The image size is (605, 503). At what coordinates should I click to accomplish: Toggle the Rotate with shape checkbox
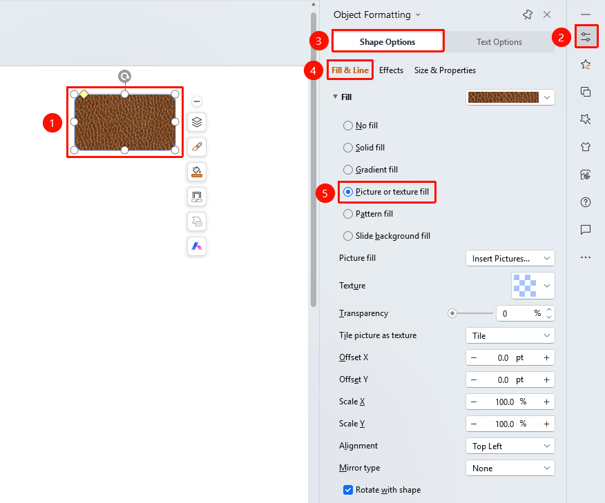click(x=348, y=490)
